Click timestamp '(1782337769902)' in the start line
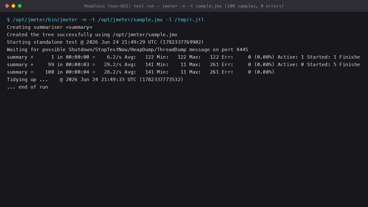 click(x=182, y=42)
